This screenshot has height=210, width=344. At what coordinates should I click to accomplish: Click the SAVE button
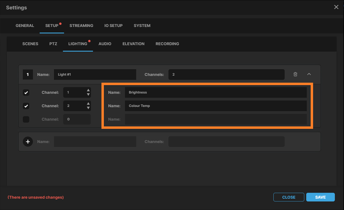[321, 197]
